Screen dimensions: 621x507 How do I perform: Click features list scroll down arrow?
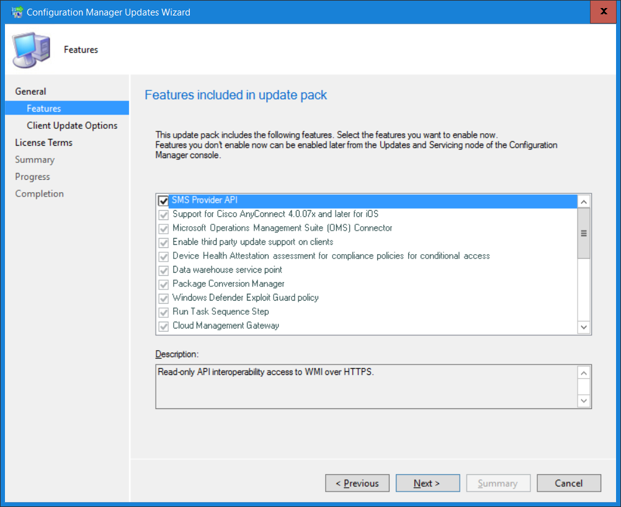coord(584,327)
